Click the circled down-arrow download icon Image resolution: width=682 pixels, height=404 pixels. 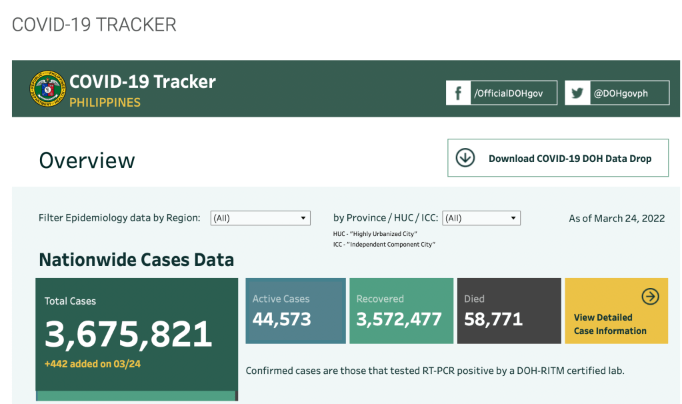tap(465, 158)
